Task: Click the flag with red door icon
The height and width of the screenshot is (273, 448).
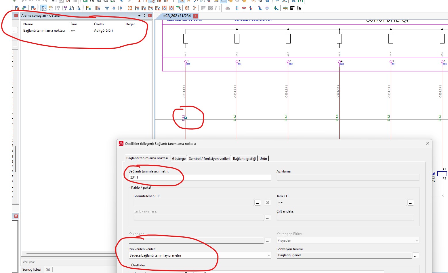Action: (x=17, y=8)
